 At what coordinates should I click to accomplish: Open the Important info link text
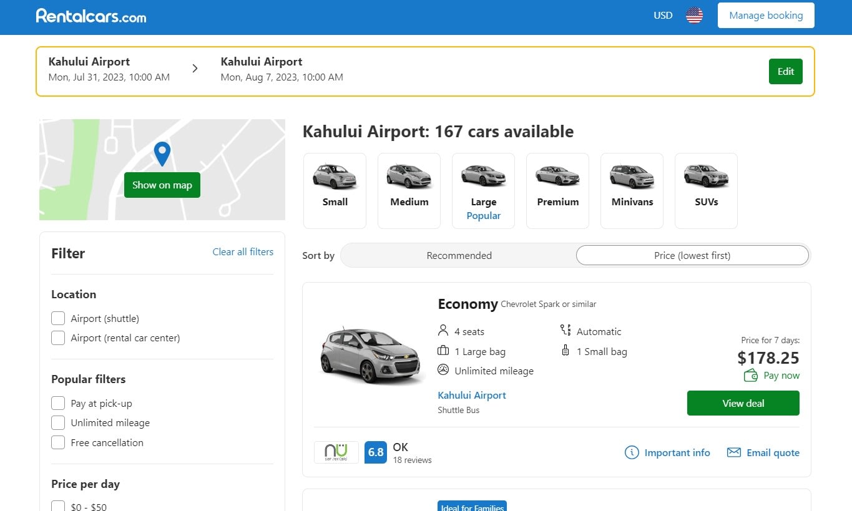coord(677,452)
